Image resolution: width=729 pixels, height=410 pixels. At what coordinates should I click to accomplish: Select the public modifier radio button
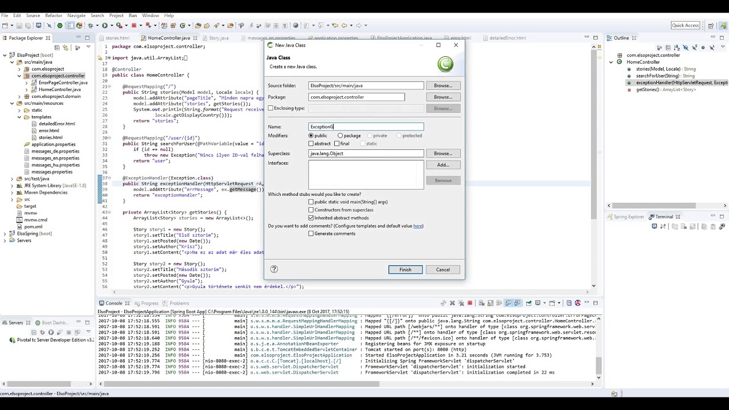pos(311,136)
